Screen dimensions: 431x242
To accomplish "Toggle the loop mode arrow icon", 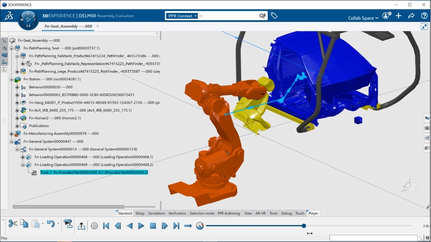I will click(188, 226).
